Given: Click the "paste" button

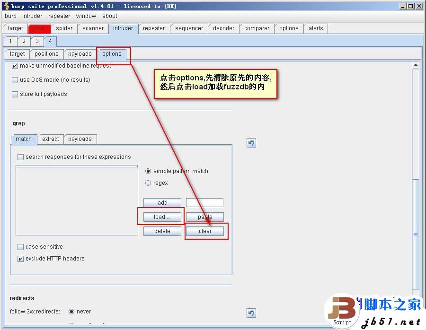Looking at the screenshot, I should coord(204,217).
